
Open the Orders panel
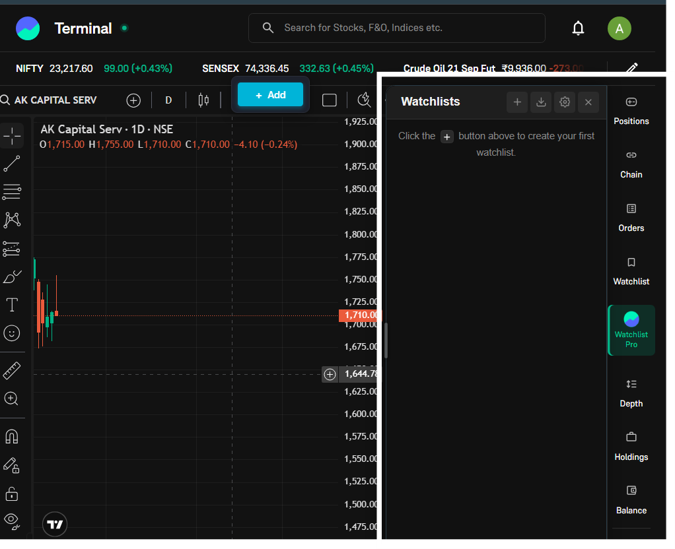point(631,218)
